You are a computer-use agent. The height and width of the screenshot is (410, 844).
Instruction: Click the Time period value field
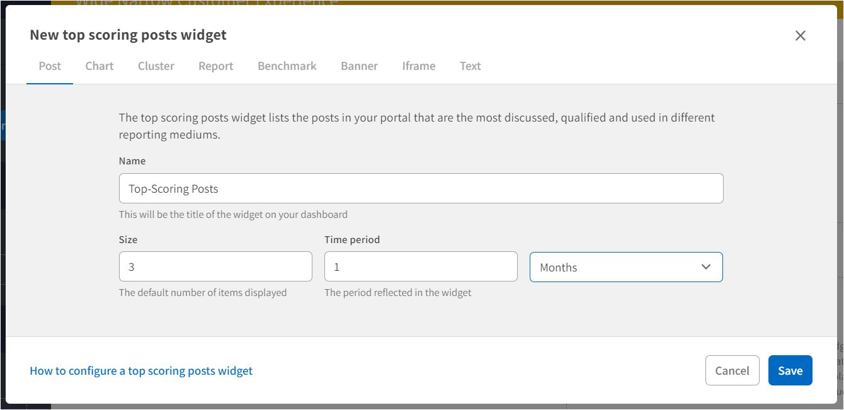(x=421, y=266)
